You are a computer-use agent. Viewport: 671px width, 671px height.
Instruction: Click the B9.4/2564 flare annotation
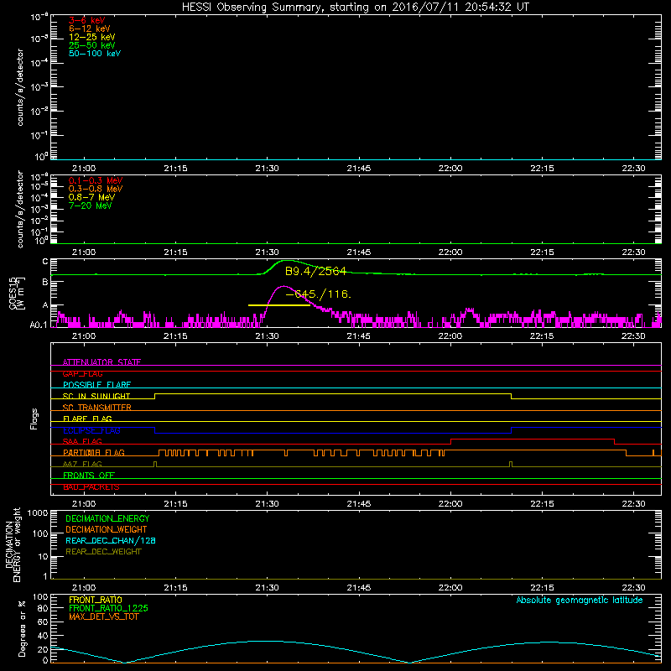tap(315, 271)
